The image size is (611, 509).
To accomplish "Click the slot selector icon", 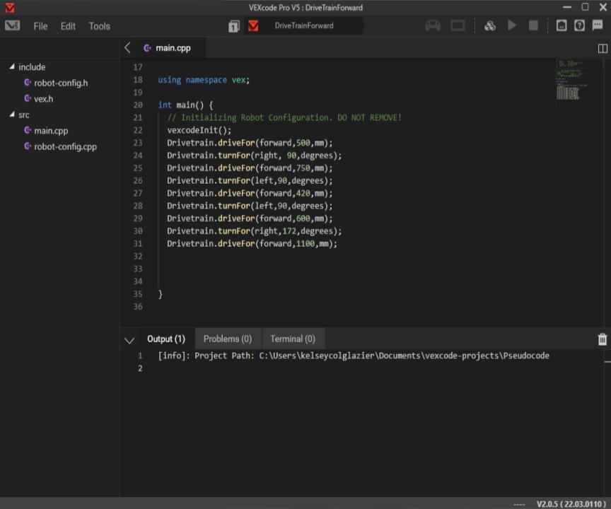I will (x=233, y=26).
